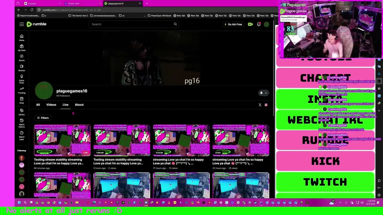Open the taskbar weather widget
383x215 pixels.
[332, 202]
